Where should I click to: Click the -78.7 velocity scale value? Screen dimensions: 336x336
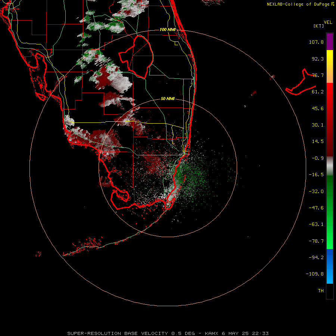tap(316, 241)
